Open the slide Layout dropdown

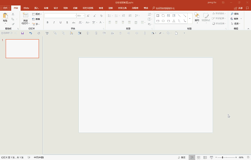point(37,14)
